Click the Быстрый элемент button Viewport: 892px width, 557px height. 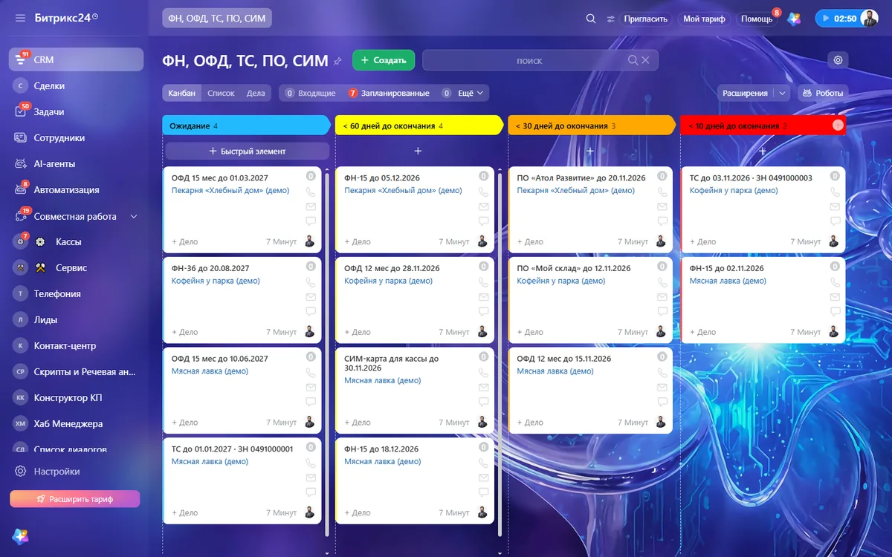248,151
